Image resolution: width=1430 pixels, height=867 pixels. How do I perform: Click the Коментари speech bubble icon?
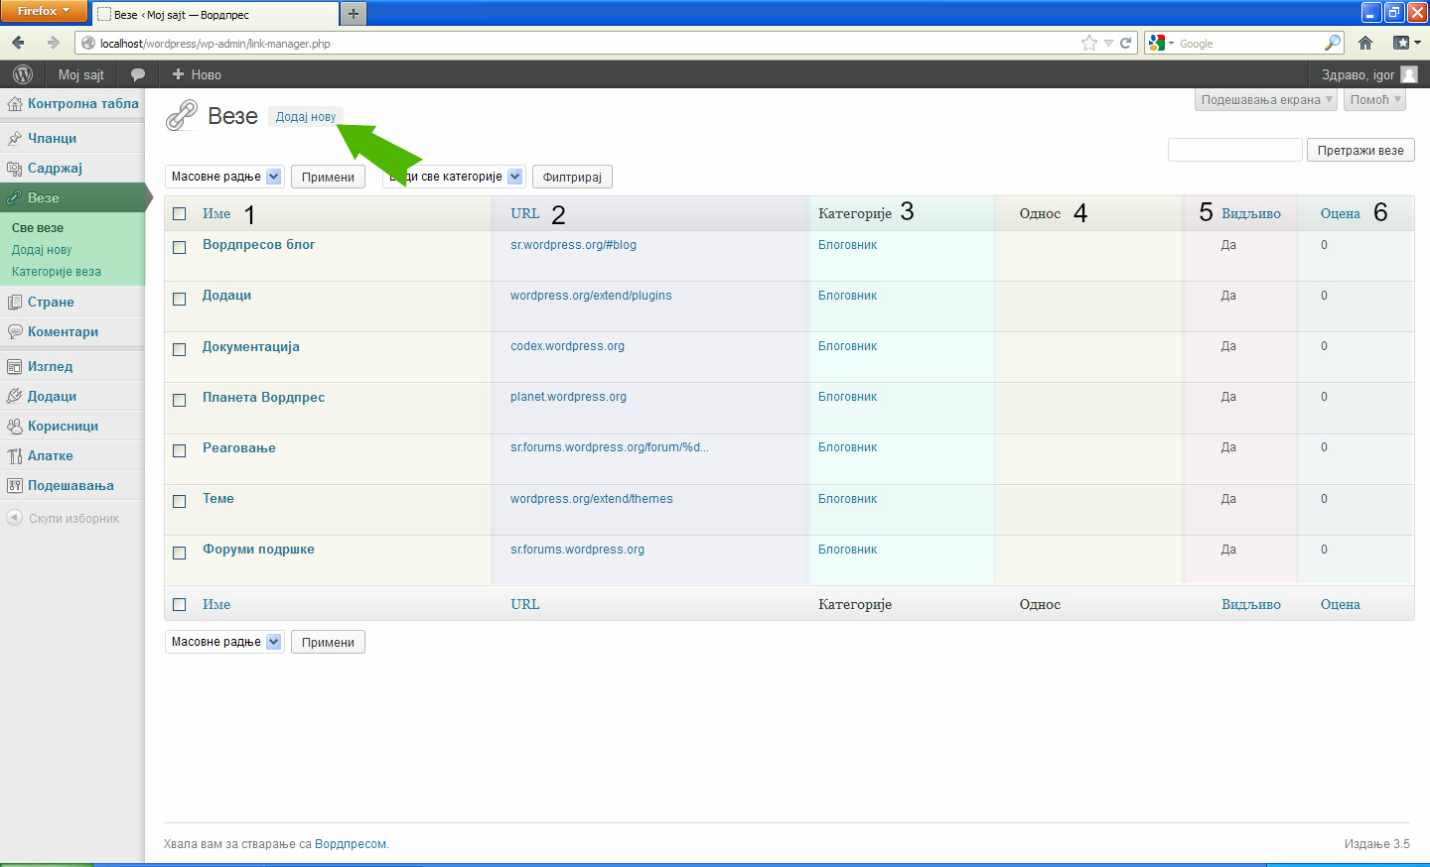[15, 332]
